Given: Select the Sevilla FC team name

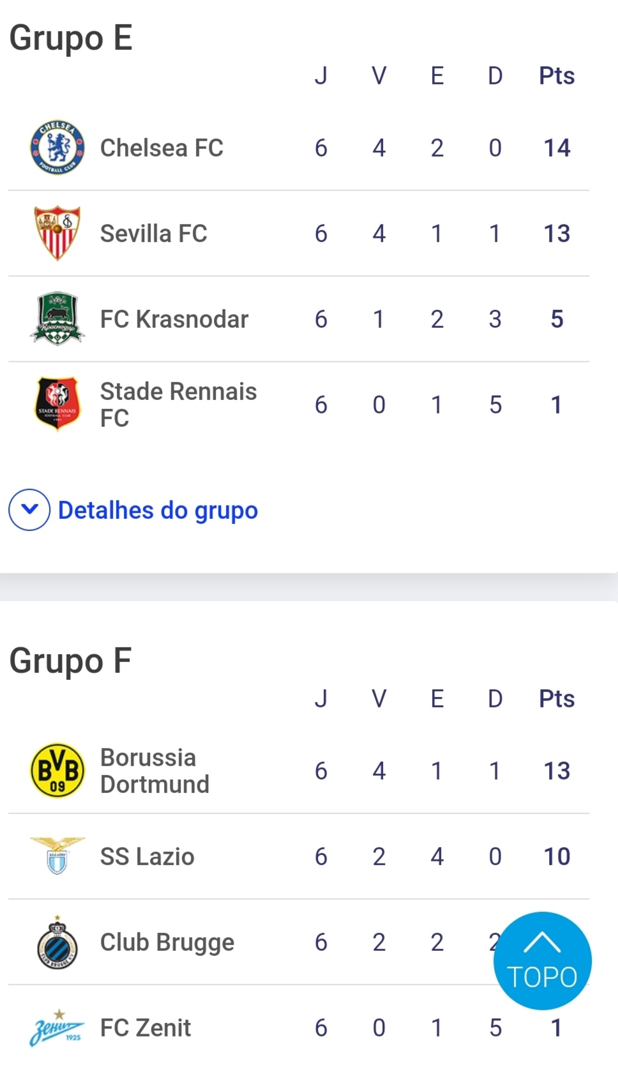Looking at the screenshot, I should click(154, 234).
